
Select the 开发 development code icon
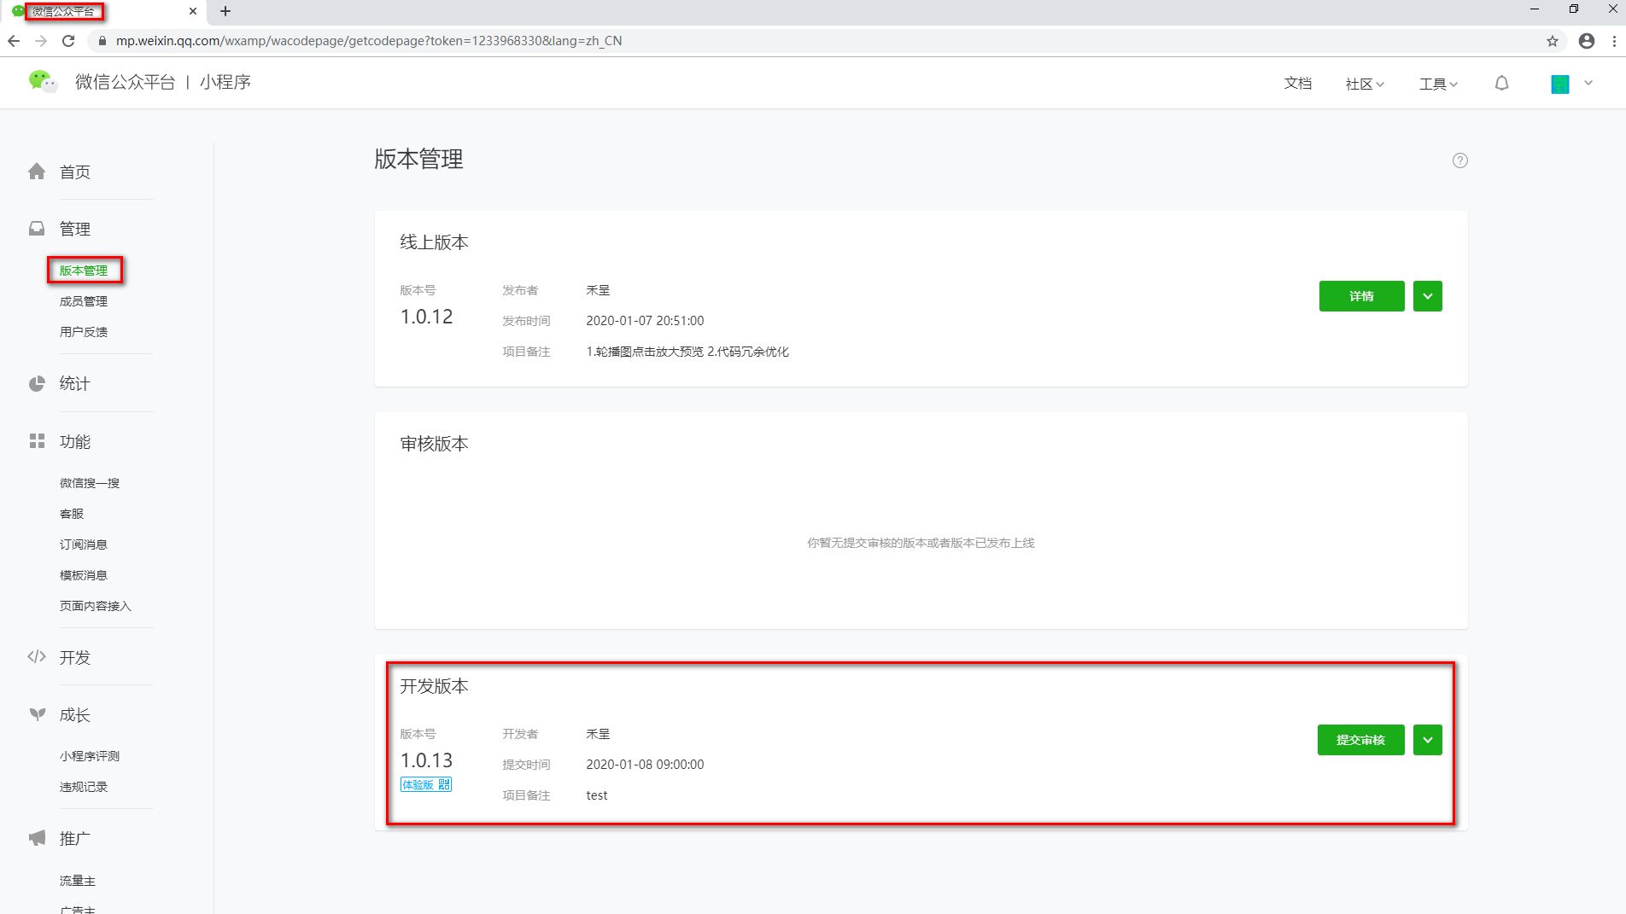tap(36, 656)
